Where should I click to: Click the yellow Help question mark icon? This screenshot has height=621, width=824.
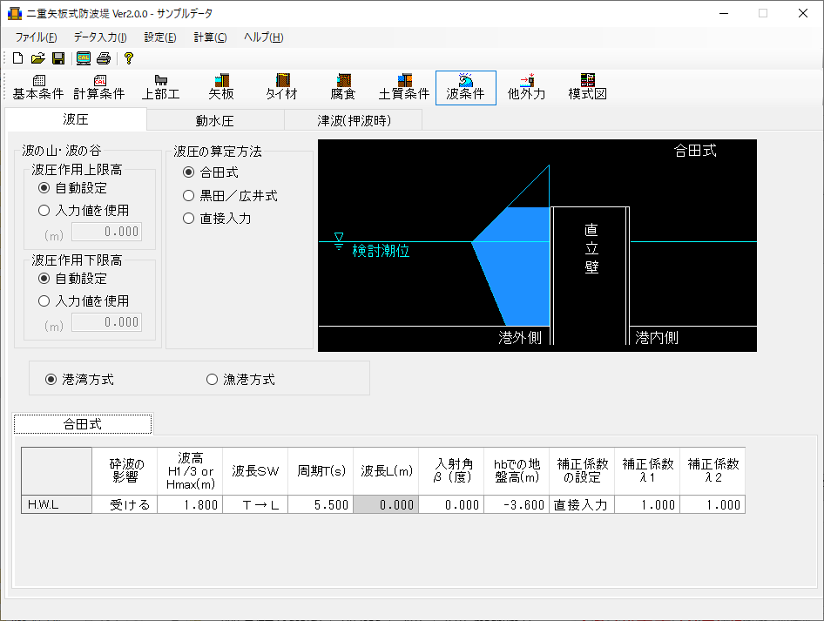coord(129,58)
